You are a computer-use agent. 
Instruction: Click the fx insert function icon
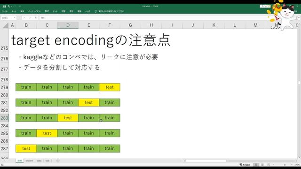click(x=36, y=18)
